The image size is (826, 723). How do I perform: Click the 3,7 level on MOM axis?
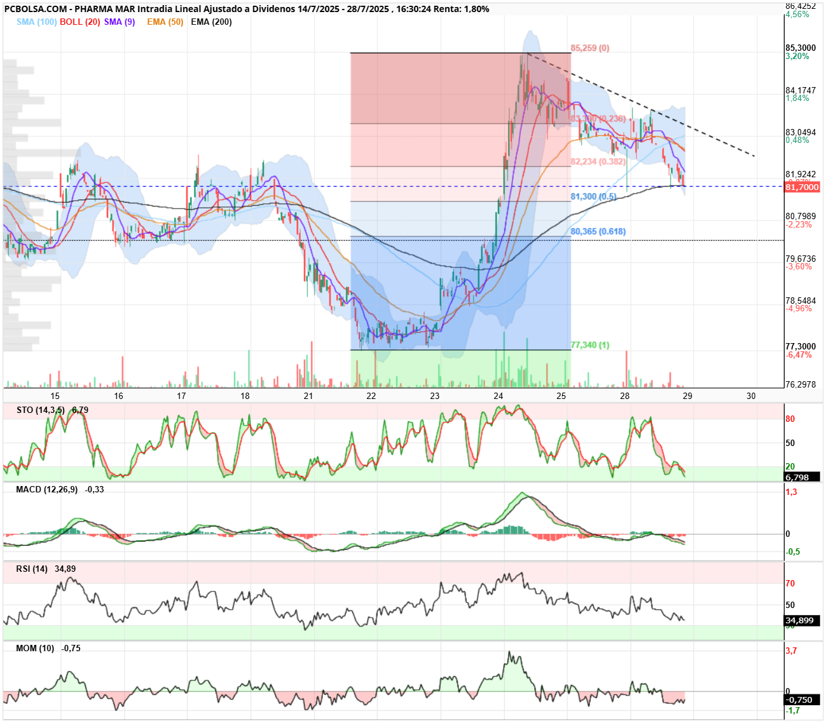(792, 651)
